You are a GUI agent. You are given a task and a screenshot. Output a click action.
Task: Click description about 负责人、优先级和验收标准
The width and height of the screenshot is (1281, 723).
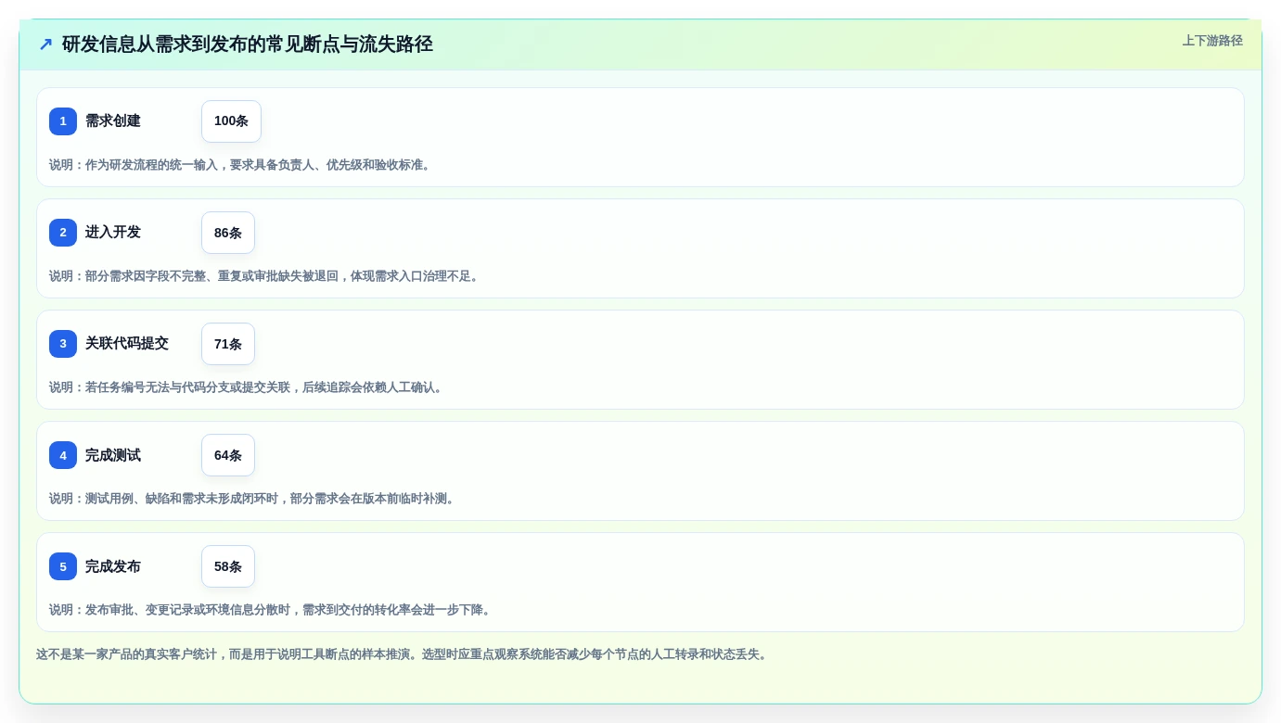(242, 165)
